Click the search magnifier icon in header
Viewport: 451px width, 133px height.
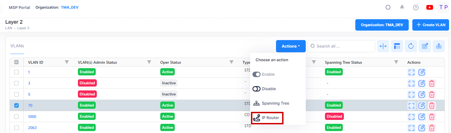pyautogui.click(x=388, y=8)
